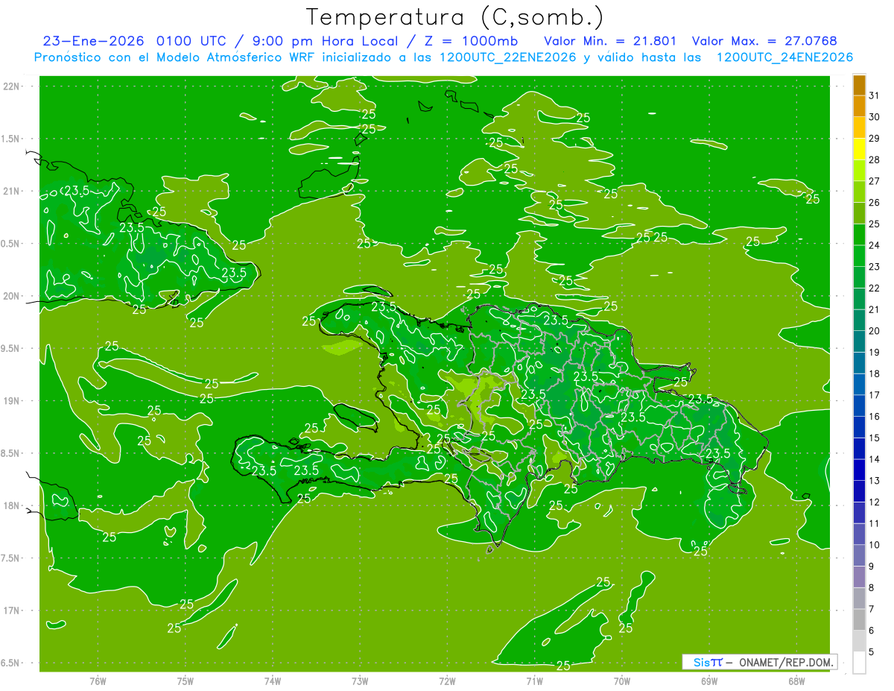Click the '10' label on the color scale
Viewport: 894px width, 691px height.
pyautogui.click(x=874, y=545)
